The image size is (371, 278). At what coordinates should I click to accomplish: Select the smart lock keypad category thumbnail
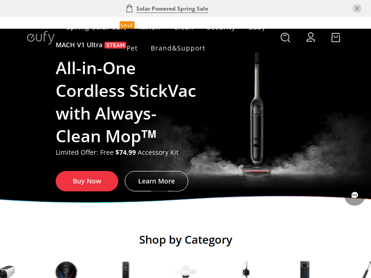pos(305,270)
